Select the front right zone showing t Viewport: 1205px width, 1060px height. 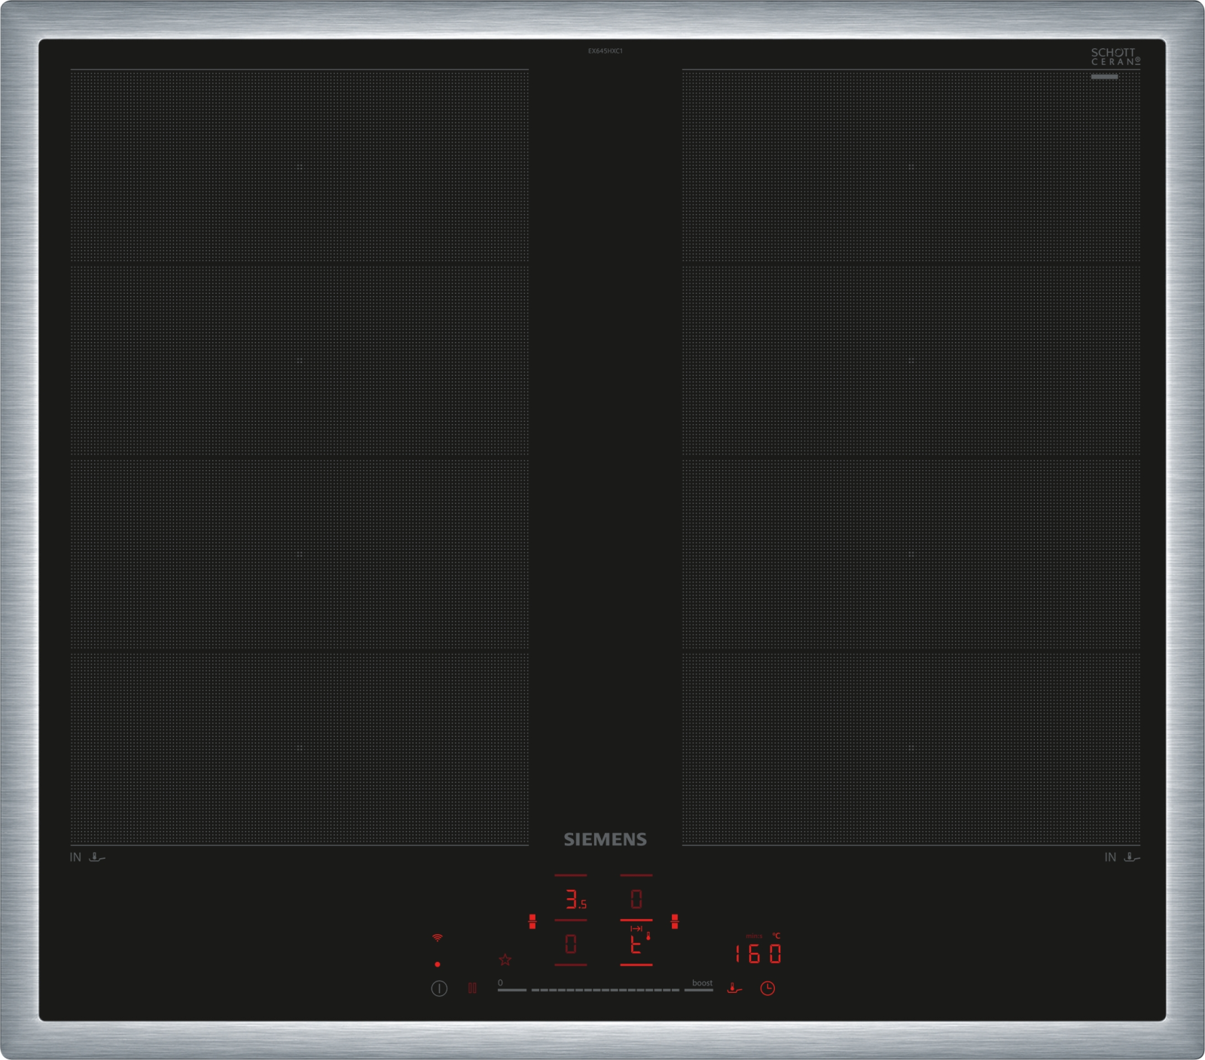point(636,945)
